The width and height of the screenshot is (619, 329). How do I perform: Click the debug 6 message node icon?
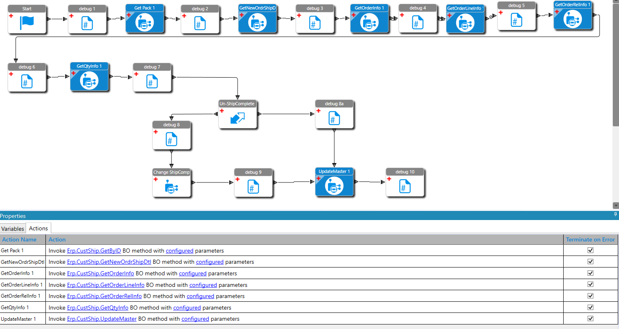pos(27,80)
